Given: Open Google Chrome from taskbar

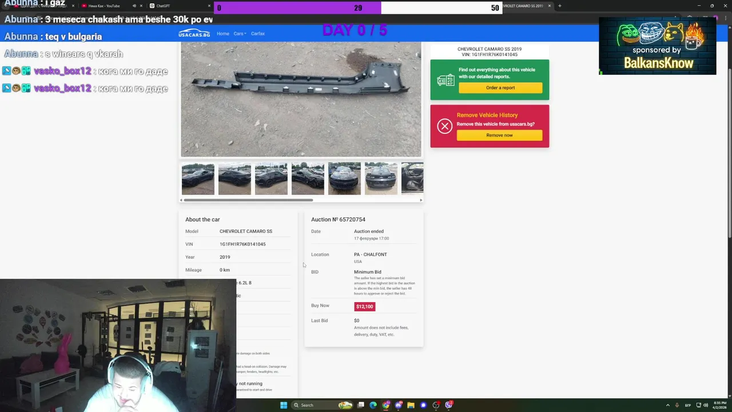Looking at the screenshot, I should tap(386, 405).
